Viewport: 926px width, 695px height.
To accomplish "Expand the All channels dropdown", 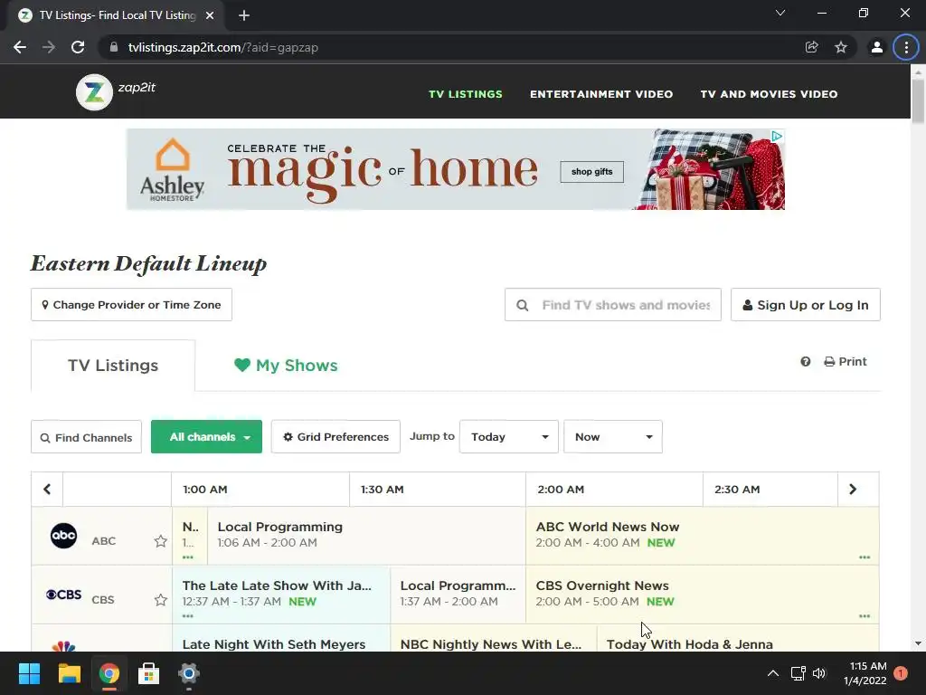I will click(x=207, y=437).
